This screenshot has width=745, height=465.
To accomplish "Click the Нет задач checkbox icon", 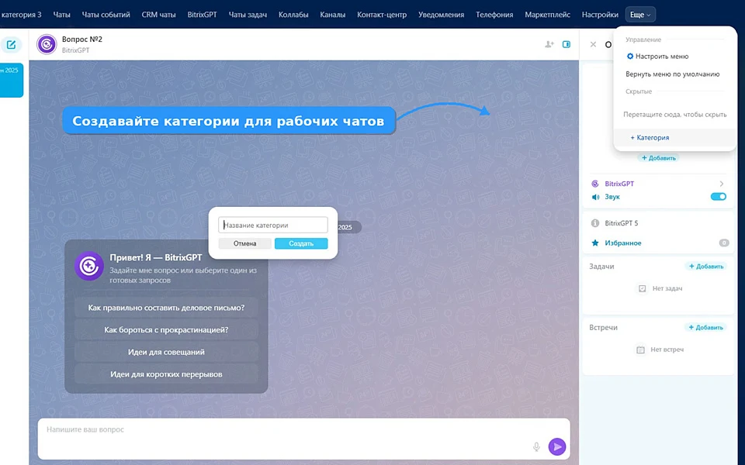I will pyautogui.click(x=643, y=288).
